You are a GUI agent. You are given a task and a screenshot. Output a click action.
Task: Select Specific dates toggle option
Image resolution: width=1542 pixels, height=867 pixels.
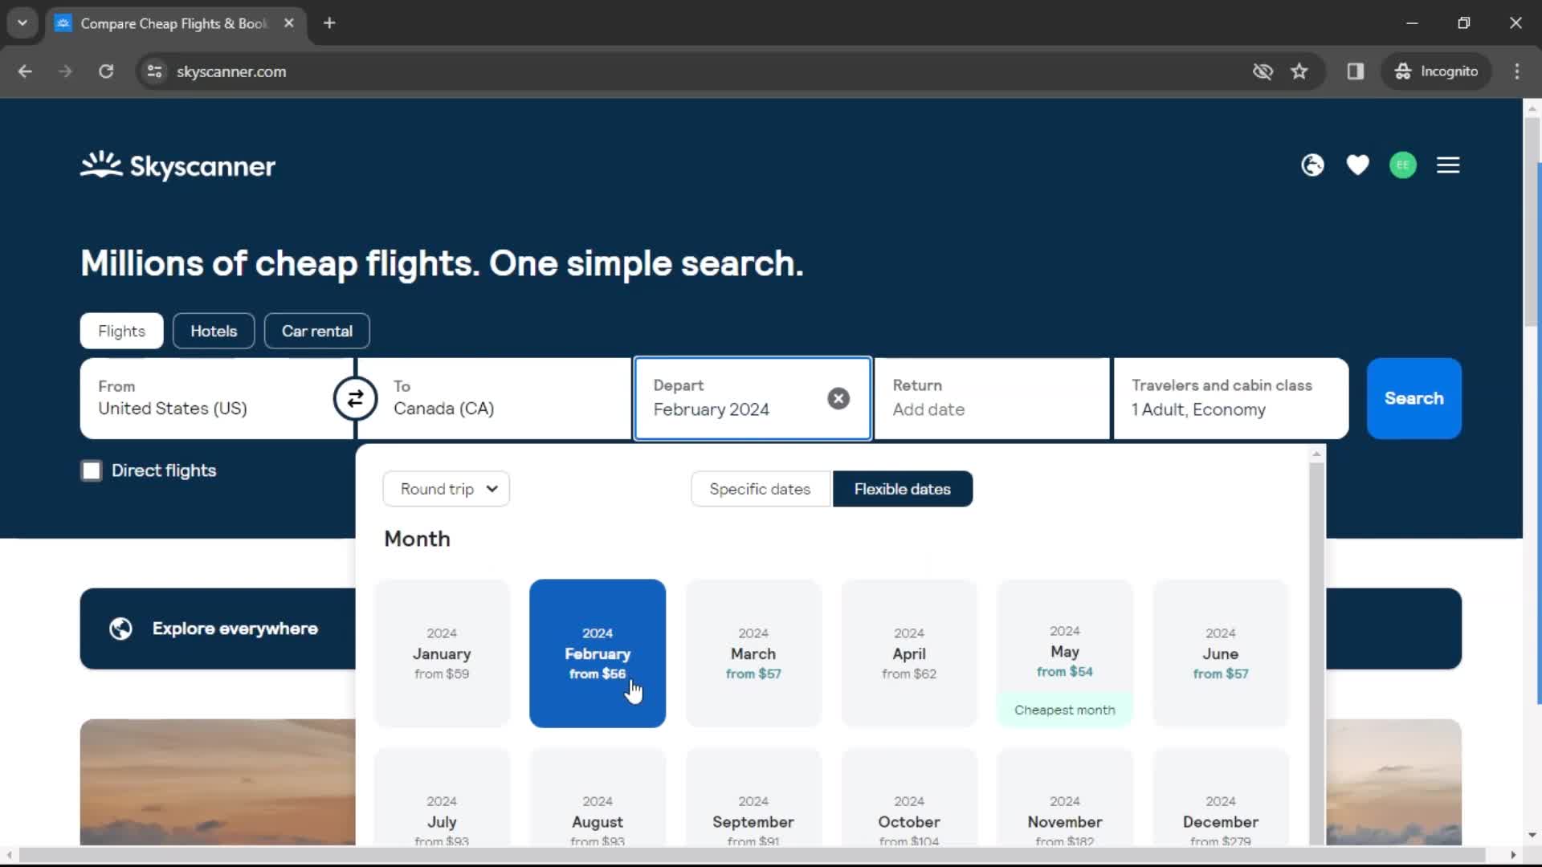pos(759,488)
